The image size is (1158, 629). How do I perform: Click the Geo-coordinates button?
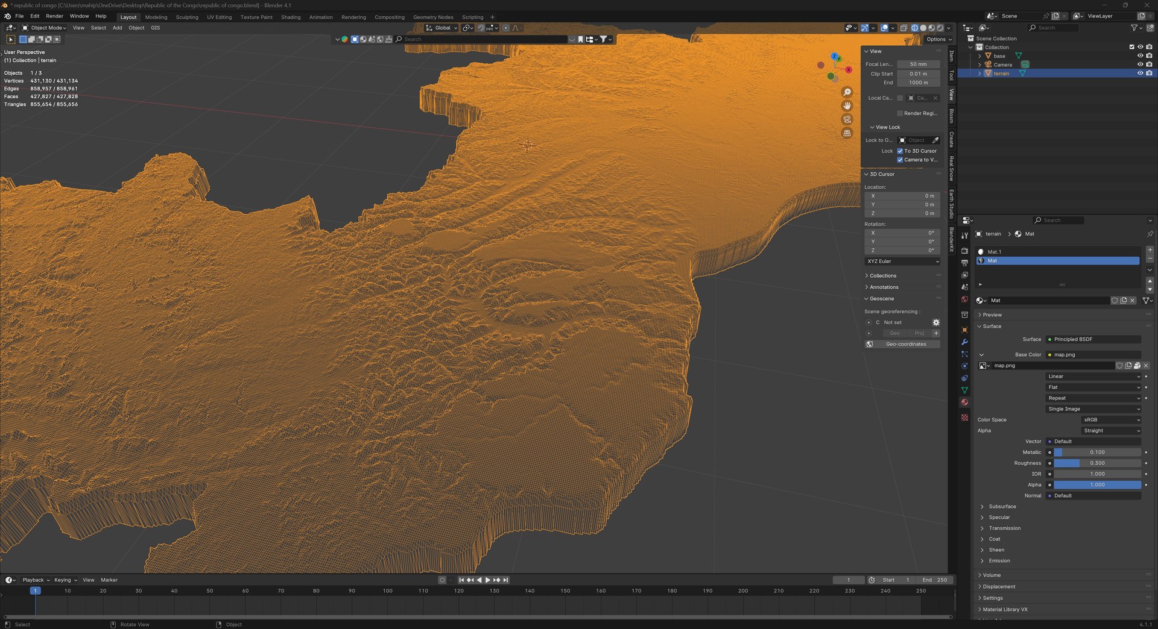click(906, 344)
